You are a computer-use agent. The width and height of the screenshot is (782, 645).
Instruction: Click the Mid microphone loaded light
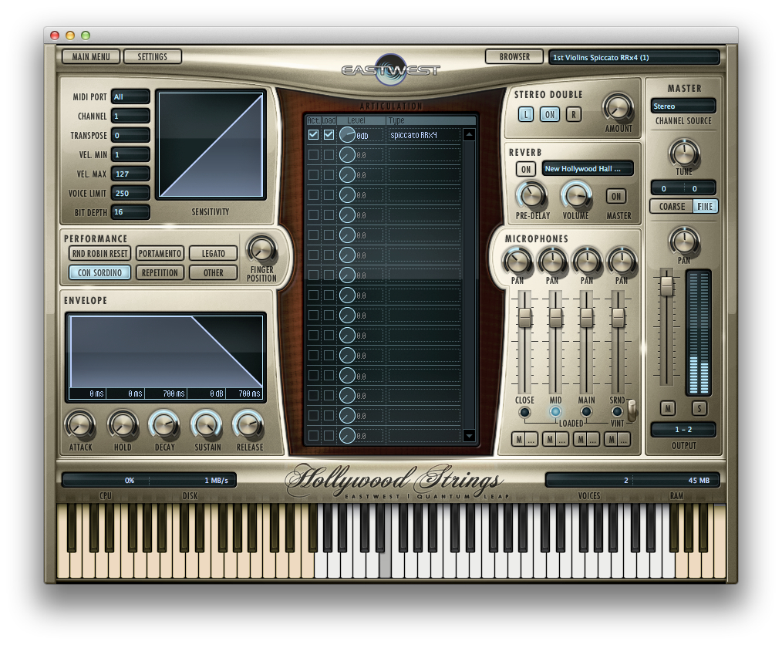pyautogui.click(x=555, y=412)
